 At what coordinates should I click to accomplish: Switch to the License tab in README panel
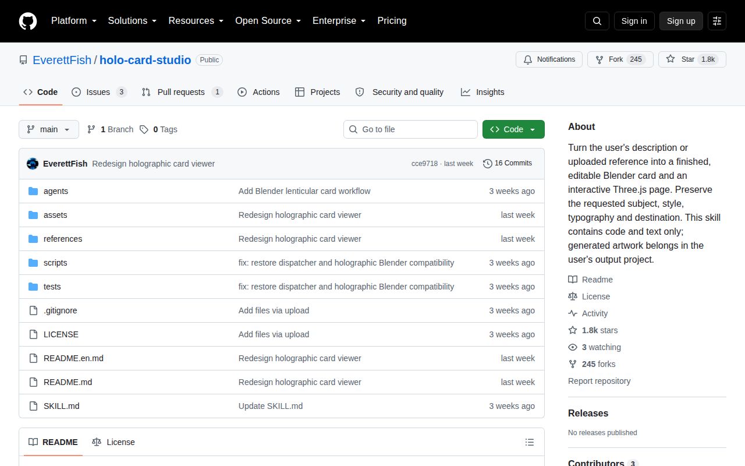click(113, 442)
